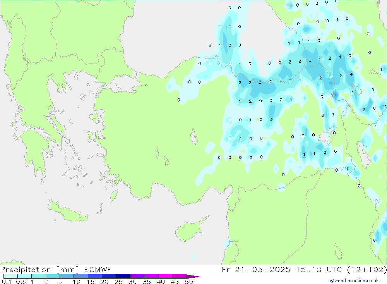Pick the 10–15 mm legend color swatch
This screenshot has width=387, height=284.
pos(81,276)
